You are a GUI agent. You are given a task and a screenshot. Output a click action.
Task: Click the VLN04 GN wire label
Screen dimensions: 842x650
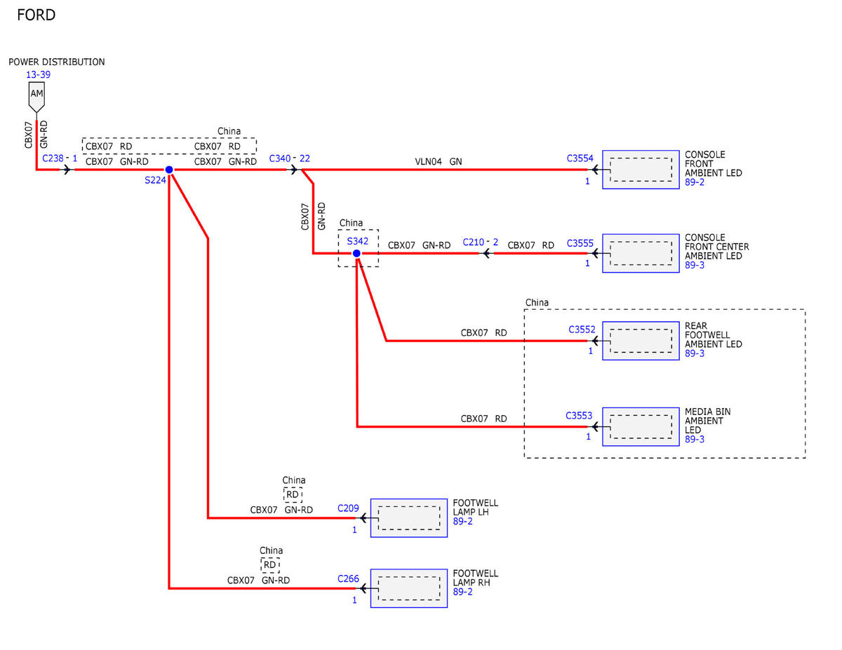coord(439,161)
